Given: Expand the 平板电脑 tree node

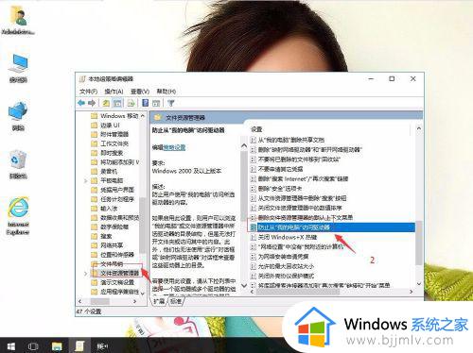Looking at the screenshot, I should 85,181.
